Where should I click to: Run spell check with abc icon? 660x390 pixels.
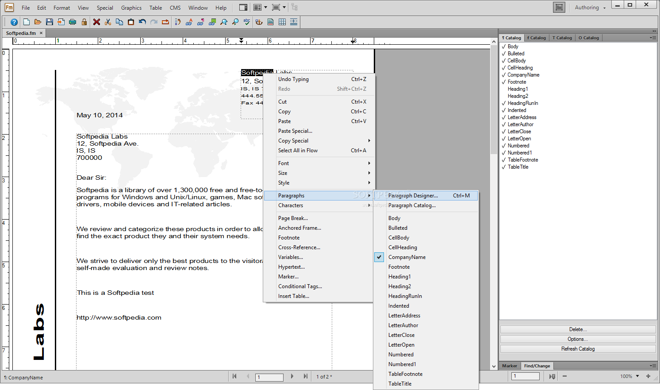(247, 22)
